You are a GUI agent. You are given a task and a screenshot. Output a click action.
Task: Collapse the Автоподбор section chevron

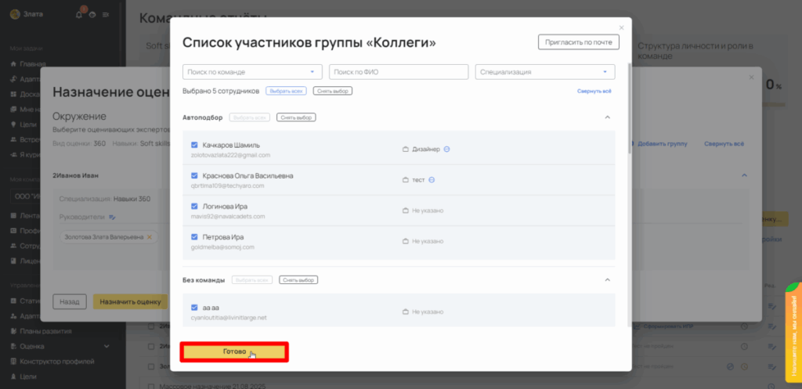click(607, 117)
